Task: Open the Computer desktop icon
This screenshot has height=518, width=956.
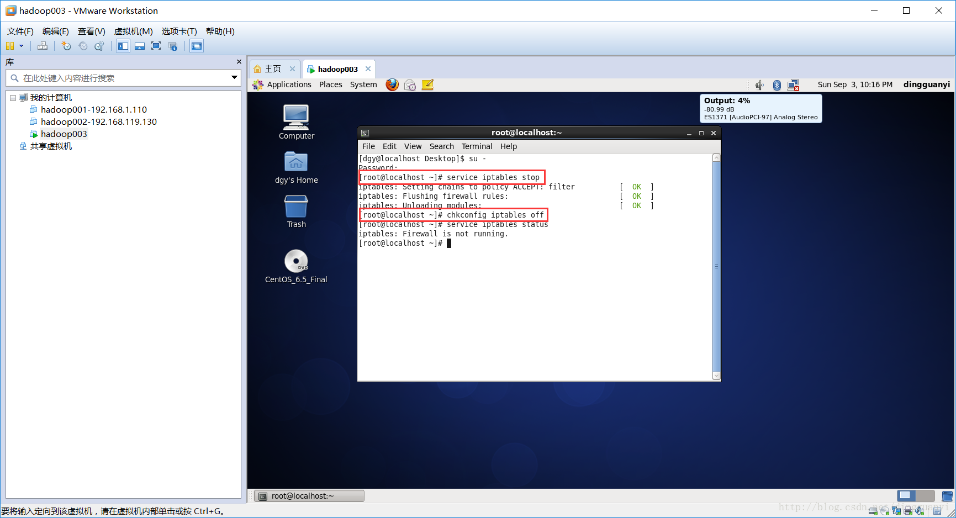Action: (297, 122)
